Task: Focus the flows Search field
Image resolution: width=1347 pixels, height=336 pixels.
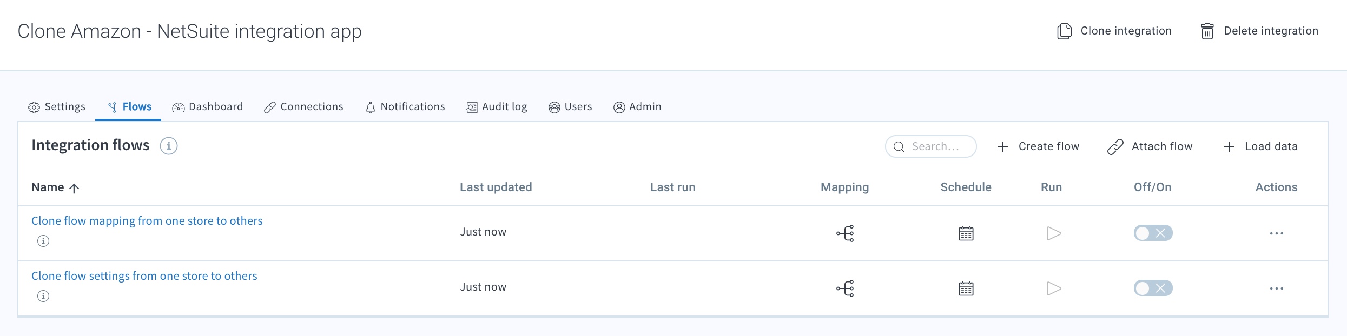Action: pos(930,146)
